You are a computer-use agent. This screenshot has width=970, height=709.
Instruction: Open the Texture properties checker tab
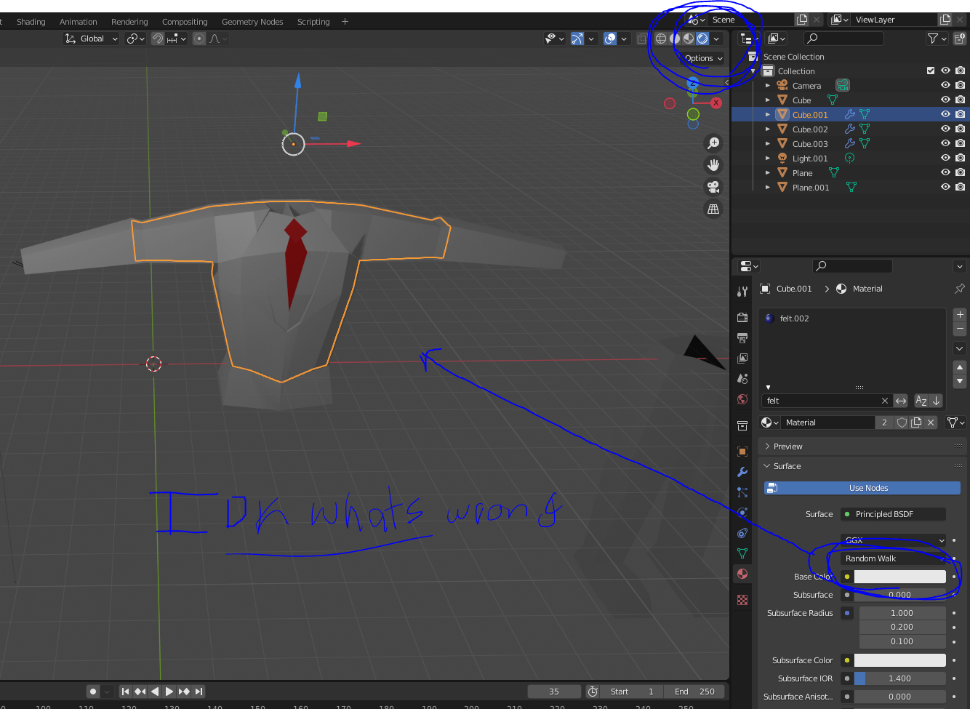[x=742, y=600]
